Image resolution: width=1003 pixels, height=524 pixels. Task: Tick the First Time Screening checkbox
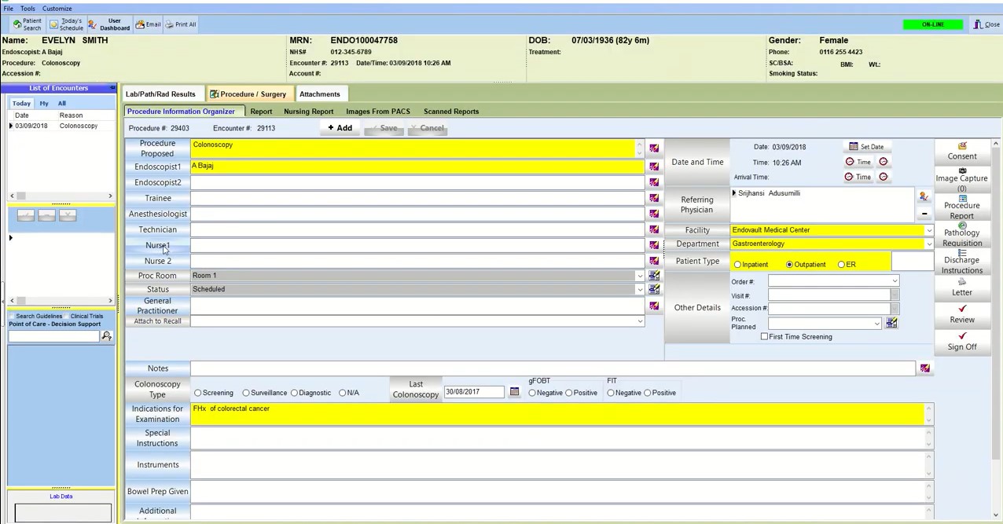tap(764, 337)
